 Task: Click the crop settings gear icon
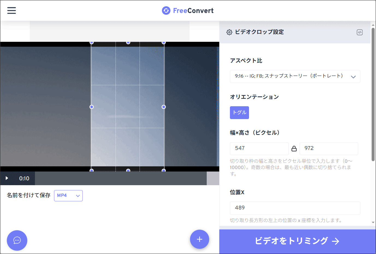coord(230,32)
